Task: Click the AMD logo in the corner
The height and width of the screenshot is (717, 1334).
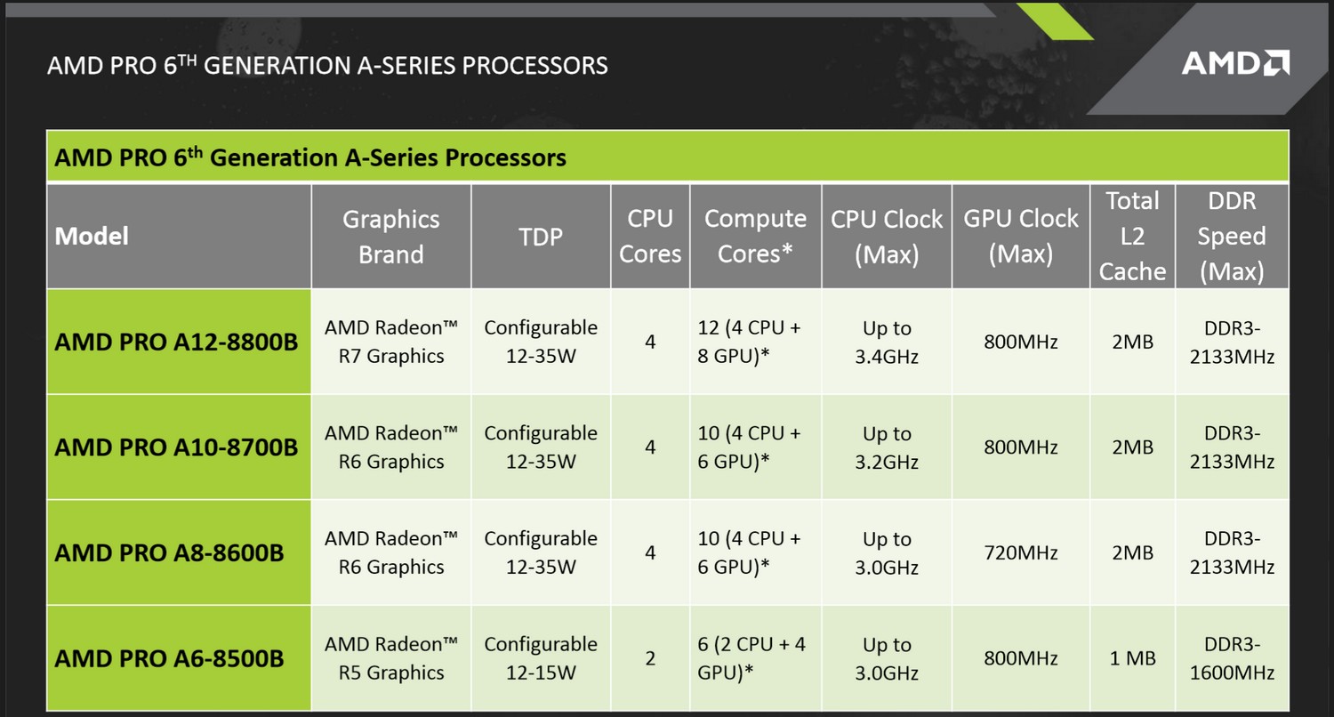Action: 1235,62
